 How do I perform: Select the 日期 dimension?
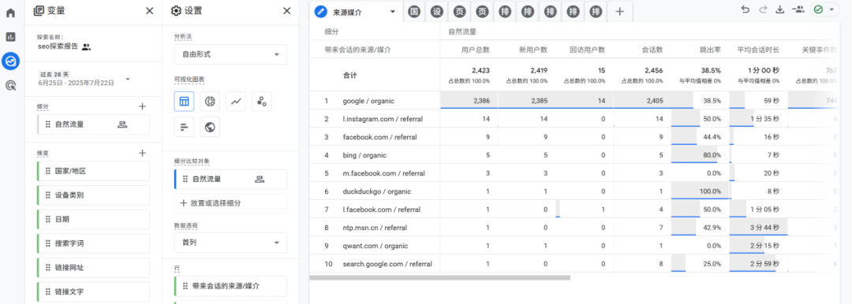click(x=93, y=219)
